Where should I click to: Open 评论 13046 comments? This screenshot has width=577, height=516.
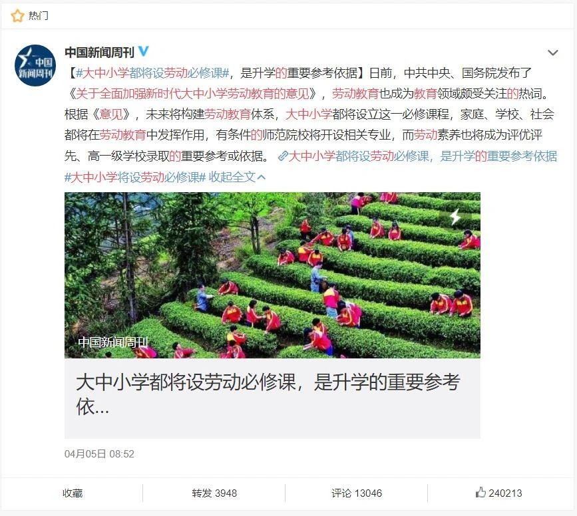pyautogui.click(x=357, y=493)
